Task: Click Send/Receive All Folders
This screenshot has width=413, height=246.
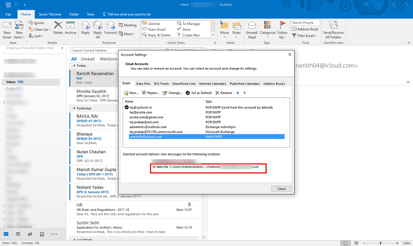Action: coord(333,30)
